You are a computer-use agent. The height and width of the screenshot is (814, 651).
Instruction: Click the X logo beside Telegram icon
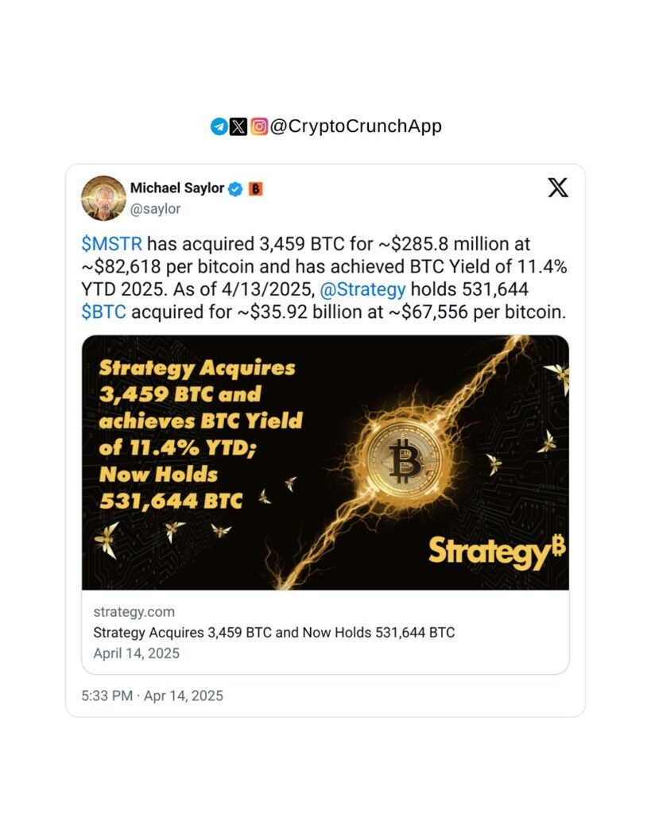point(238,126)
